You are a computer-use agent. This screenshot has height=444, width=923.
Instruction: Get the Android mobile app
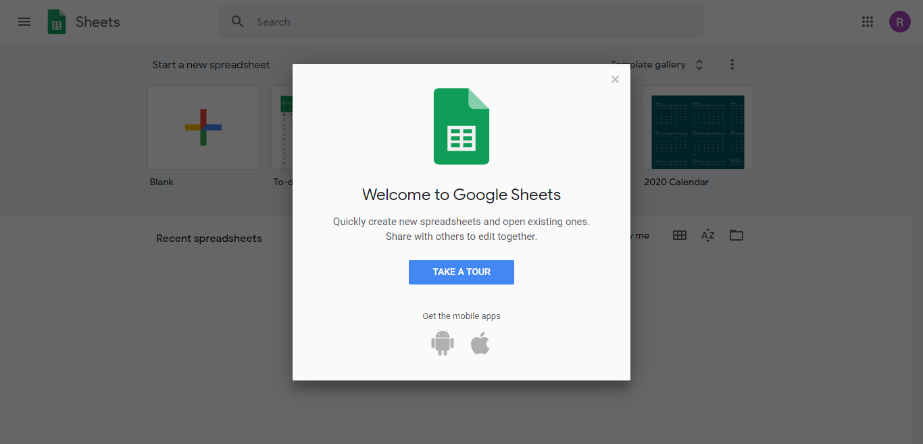[x=443, y=343]
